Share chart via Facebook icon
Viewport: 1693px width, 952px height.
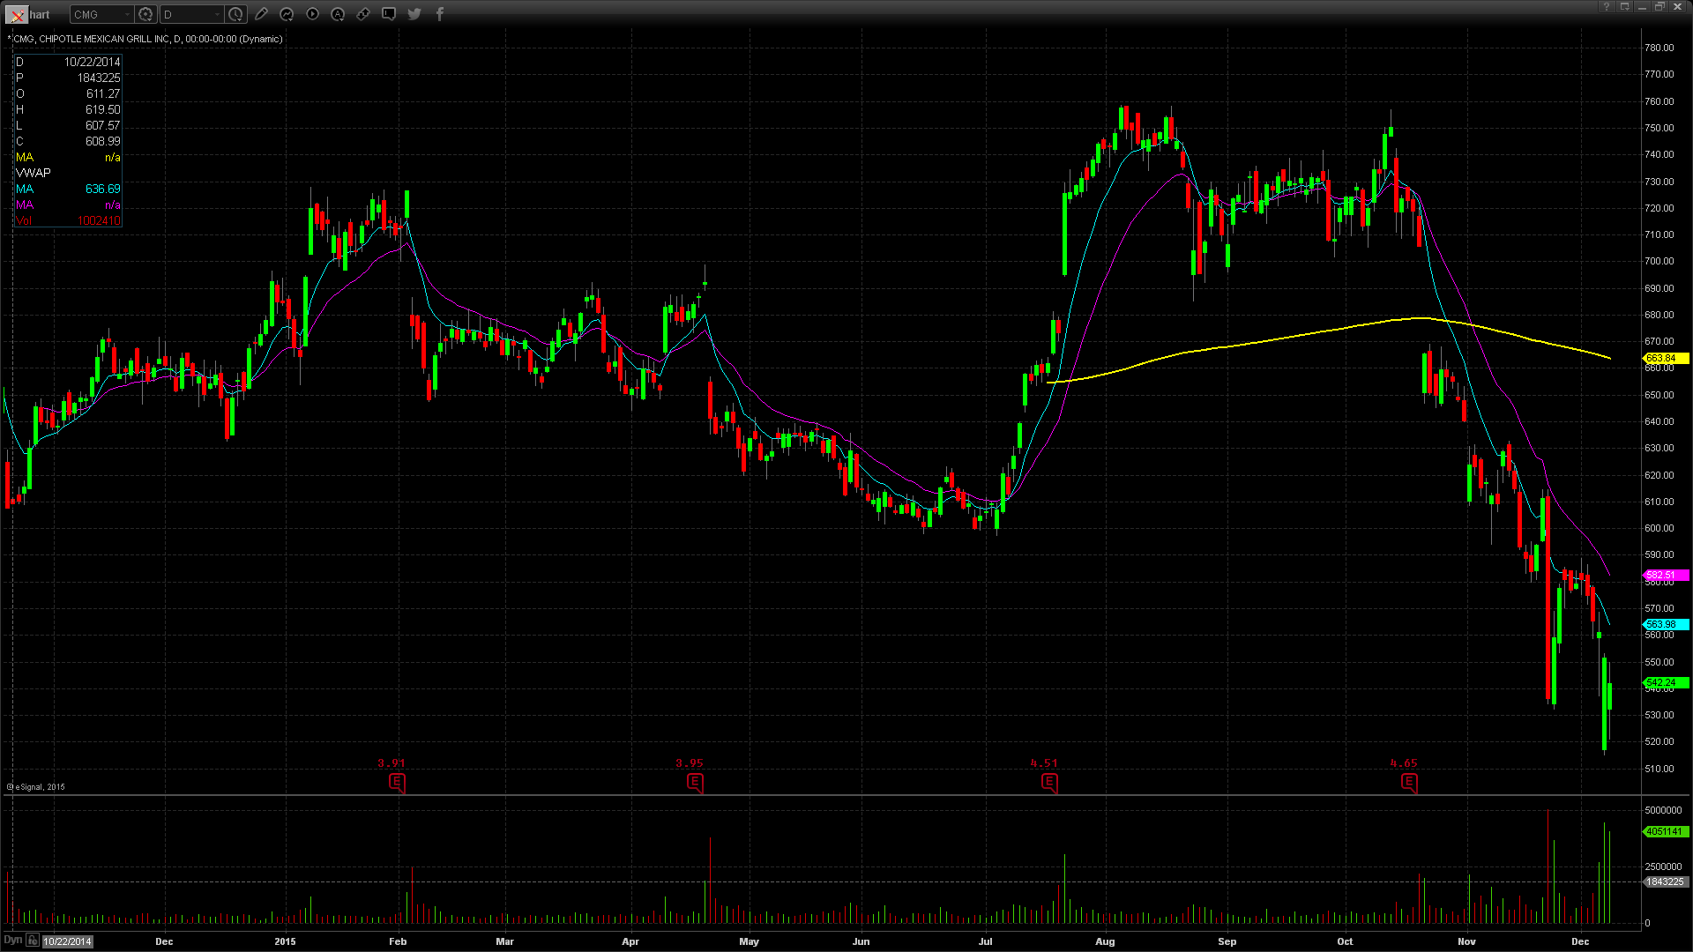[x=440, y=14]
